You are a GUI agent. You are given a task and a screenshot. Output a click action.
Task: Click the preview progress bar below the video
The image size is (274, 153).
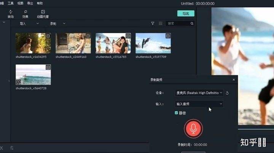pos(256,129)
